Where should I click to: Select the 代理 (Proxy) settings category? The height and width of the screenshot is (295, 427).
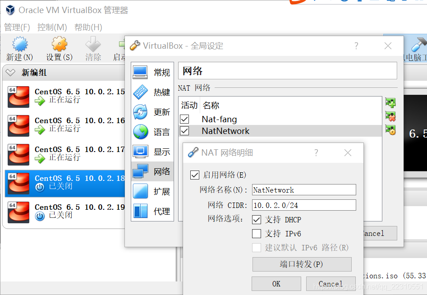click(x=152, y=211)
